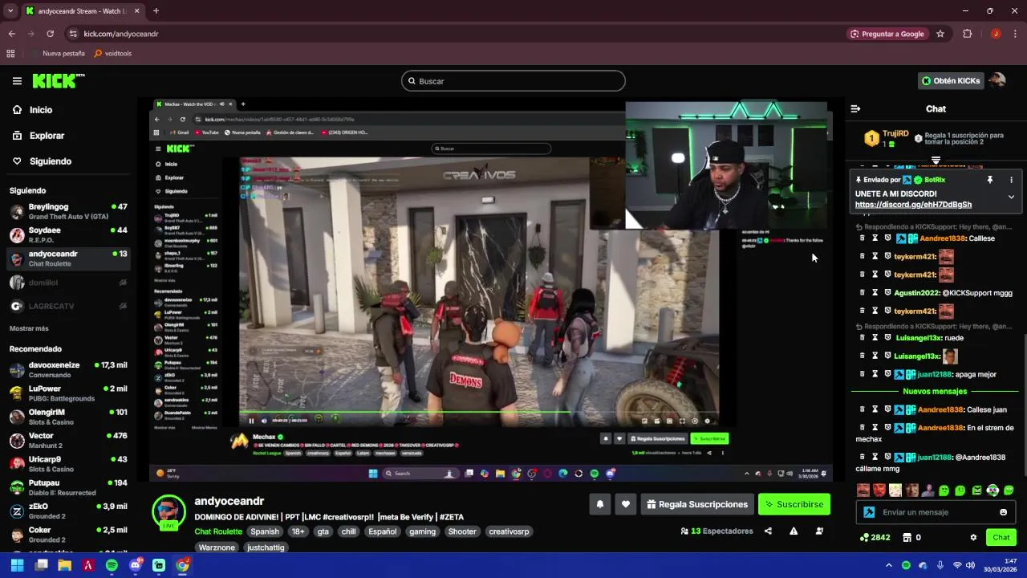The image size is (1027, 578).
Task: Open Explorar in the sidebar
Action: [x=47, y=136]
